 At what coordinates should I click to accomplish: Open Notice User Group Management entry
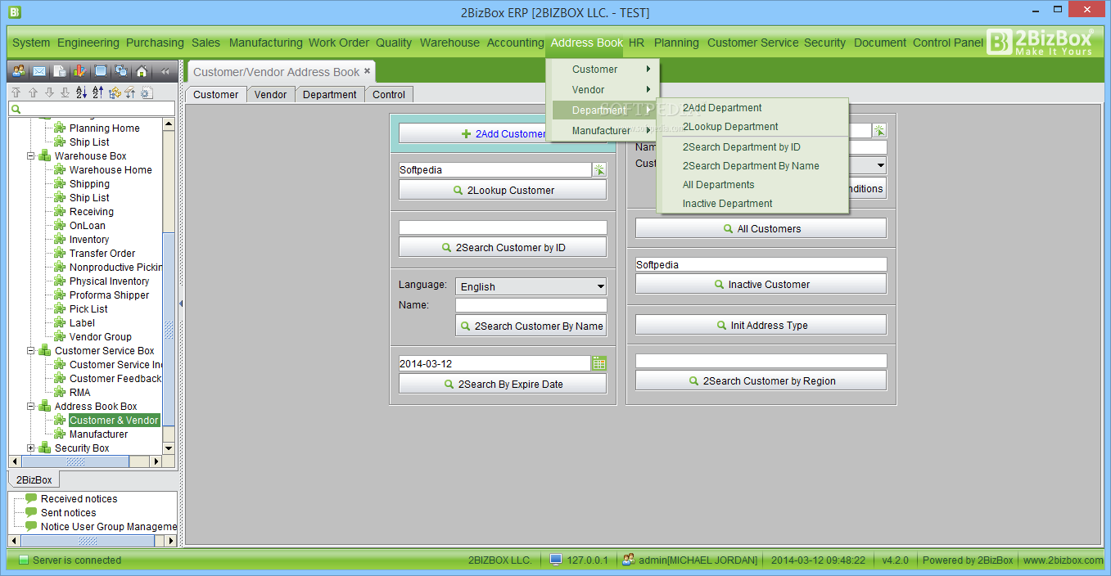pyautogui.click(x=108, y=526)
